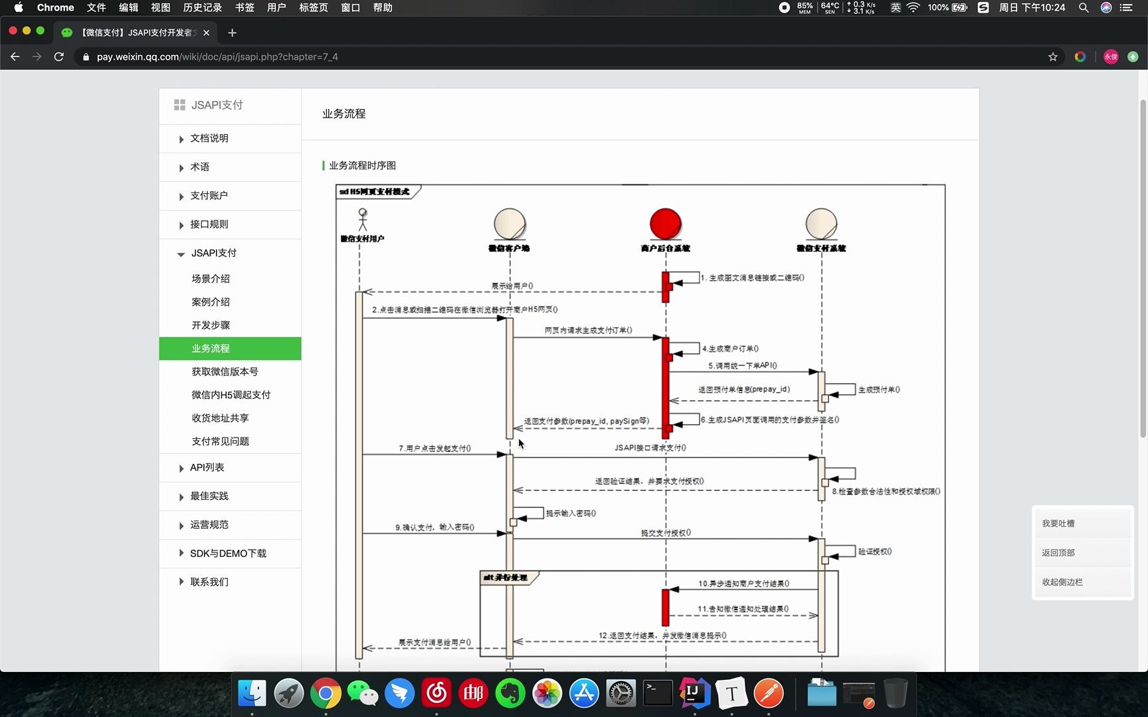Open the 收货地址共享 page
This screenshot has width=1148, height=717.
(x=220, y=418)
